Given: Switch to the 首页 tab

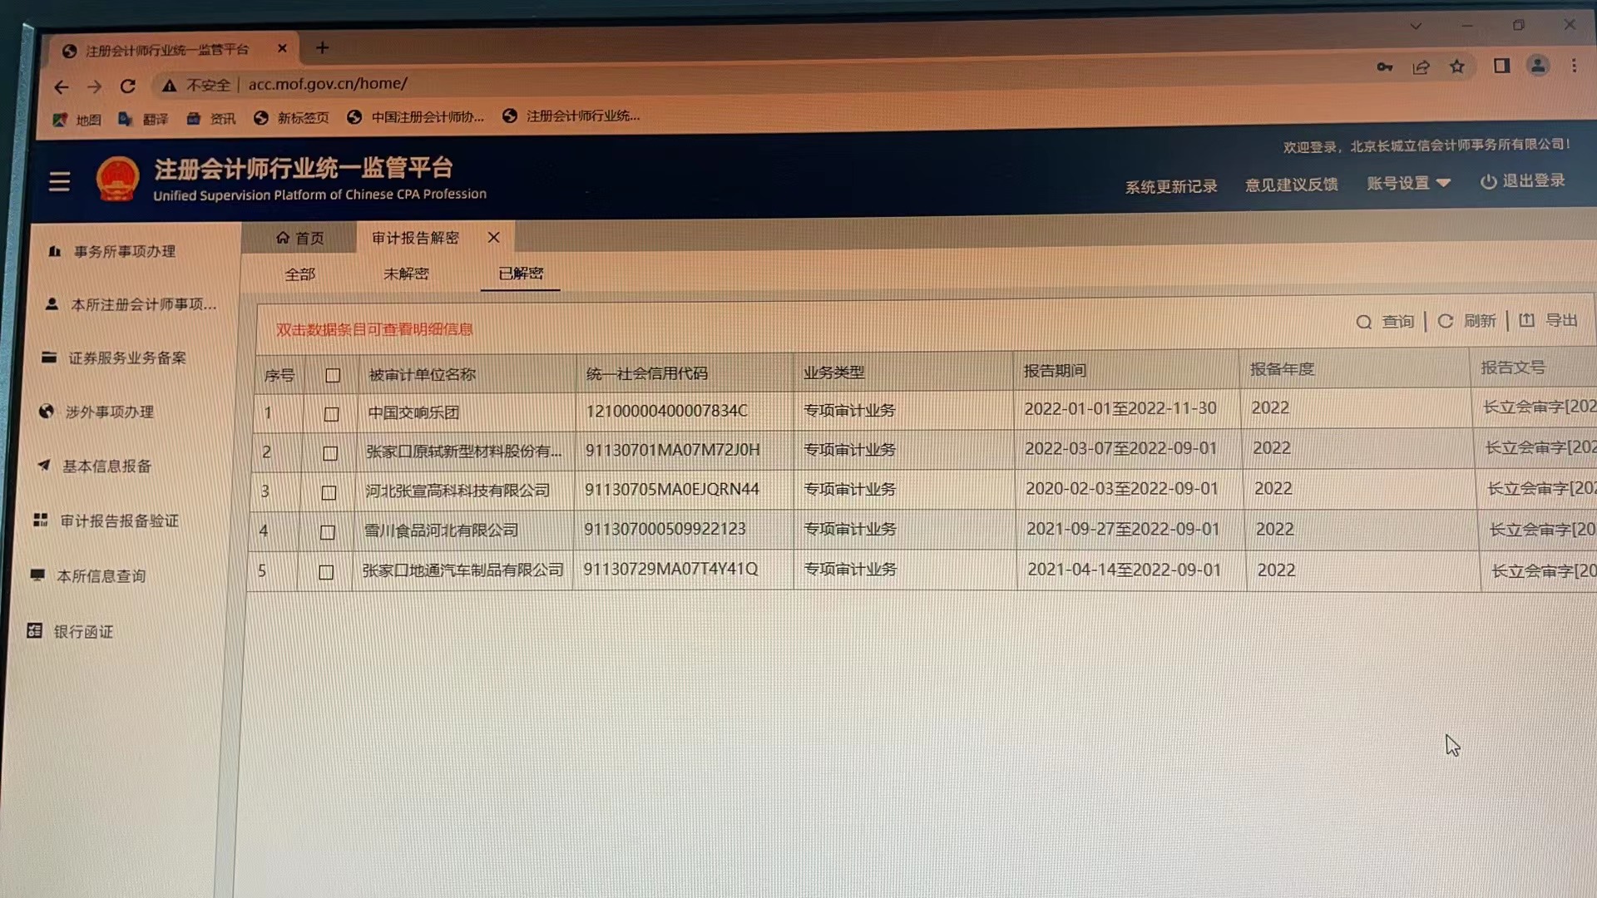Looking at the screenshot, I should (300, 239).
